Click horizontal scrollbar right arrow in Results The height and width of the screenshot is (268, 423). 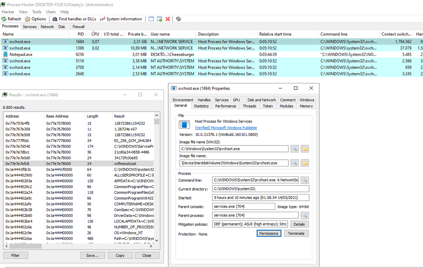(151, 245)
